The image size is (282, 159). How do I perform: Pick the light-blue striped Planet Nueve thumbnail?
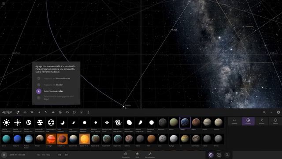(29, 139)
